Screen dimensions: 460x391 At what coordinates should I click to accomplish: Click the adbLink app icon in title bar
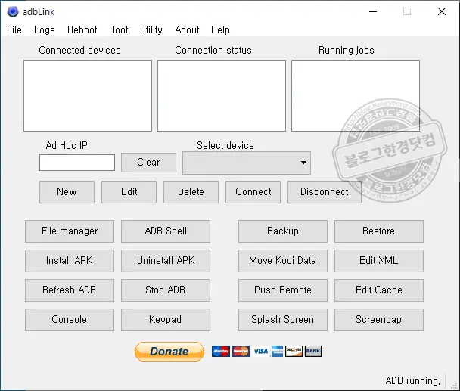click(x=12, y=11)
